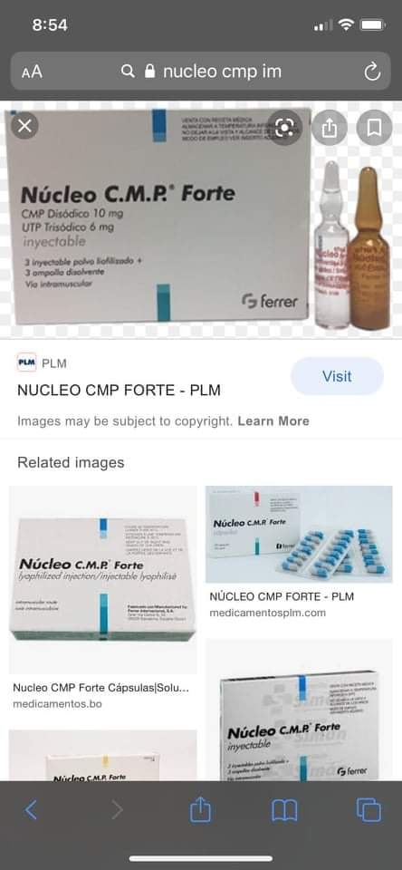Open Safari share sheet in bottom toolbar

click(201, 810)
